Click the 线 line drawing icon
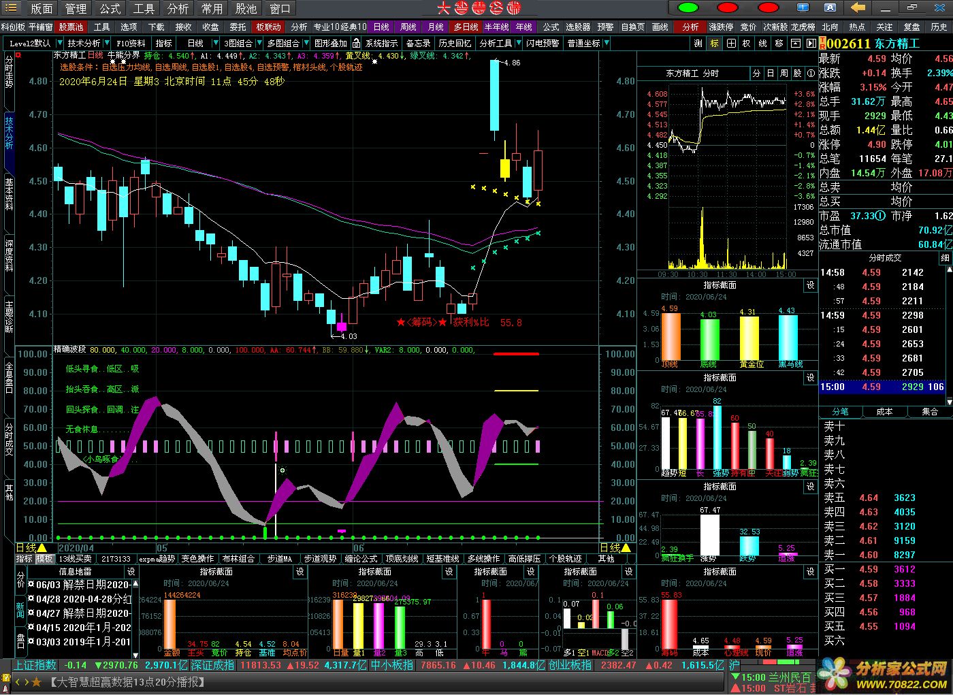The image size is (953, 695). (763, 43)
